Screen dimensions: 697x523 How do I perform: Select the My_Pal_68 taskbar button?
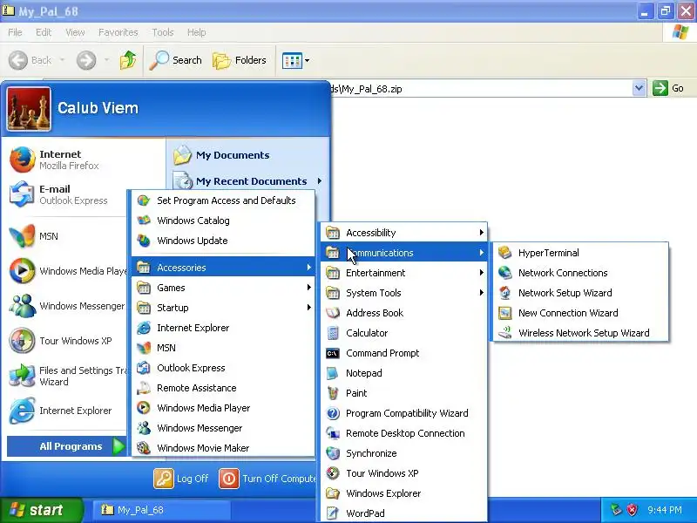[x=162, y=510]
